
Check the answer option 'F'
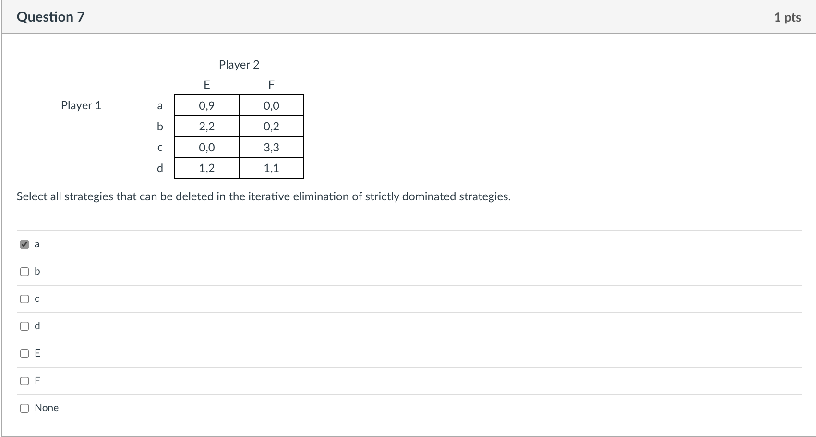pyautogui.click(x=24, y=381)
